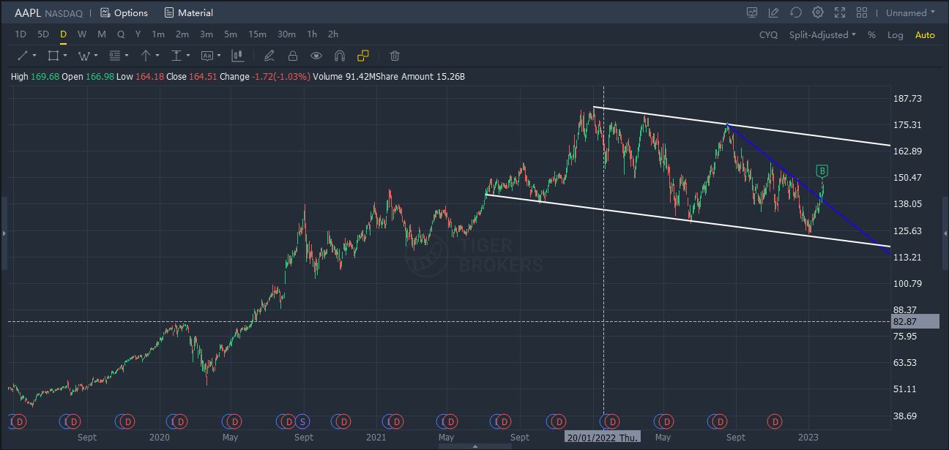Expand the text tool dropdown arrow

[219, 56]
